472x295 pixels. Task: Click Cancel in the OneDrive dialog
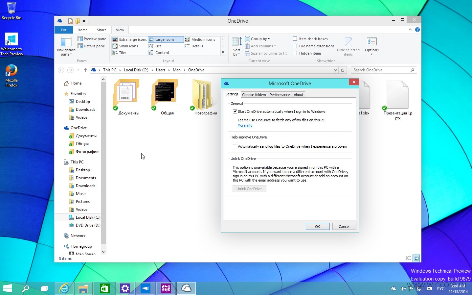pos(344,227)
